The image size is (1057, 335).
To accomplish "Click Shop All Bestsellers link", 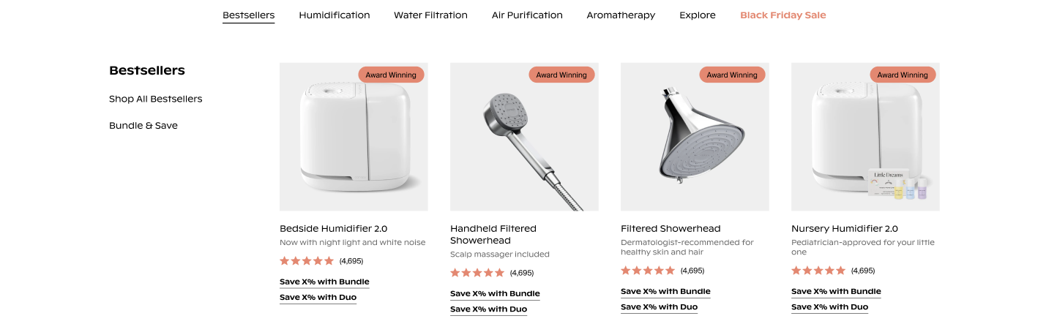I will 155,99.
